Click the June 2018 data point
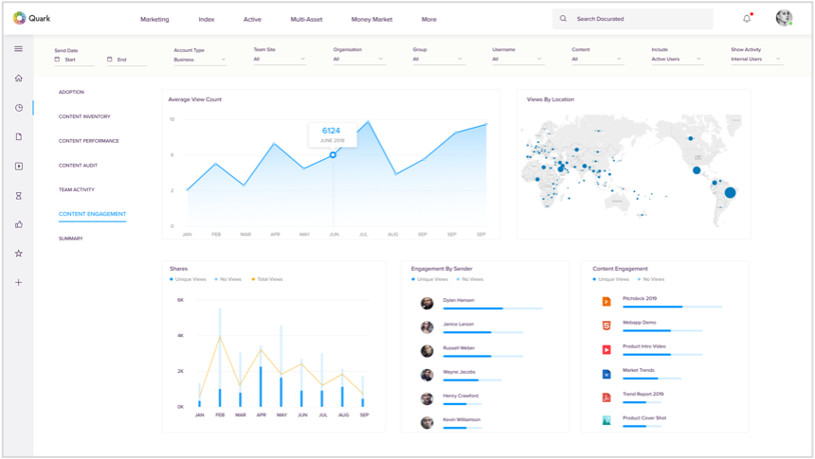Viewport: 815px width, 459px height. pyautogui.click(x=333, y=154)
